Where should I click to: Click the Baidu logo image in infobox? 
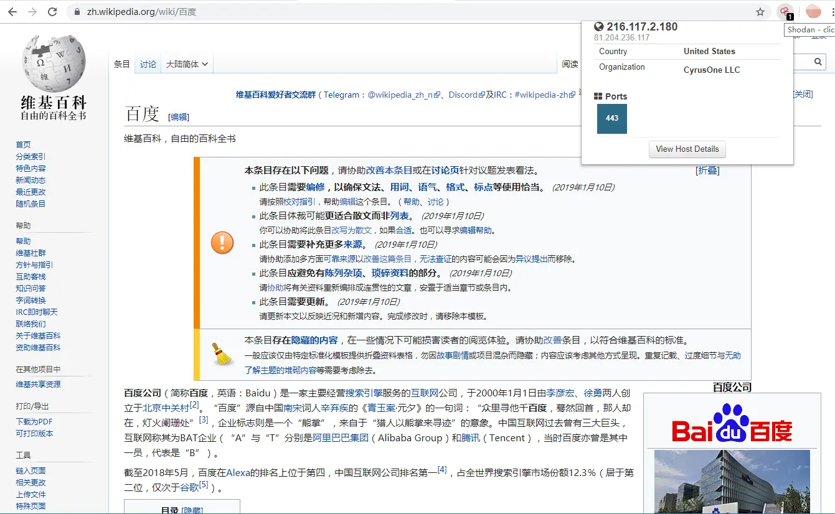pyautogui.click(x=732, y=423)
